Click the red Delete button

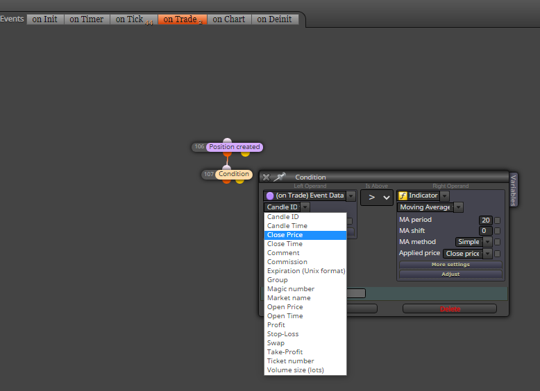(450, 309)
